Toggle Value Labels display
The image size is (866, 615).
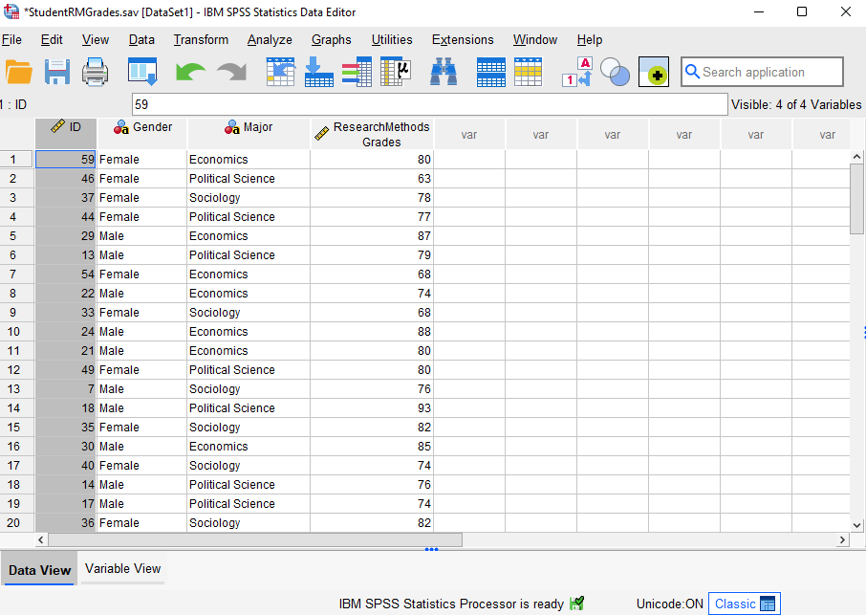pos(576,72)
